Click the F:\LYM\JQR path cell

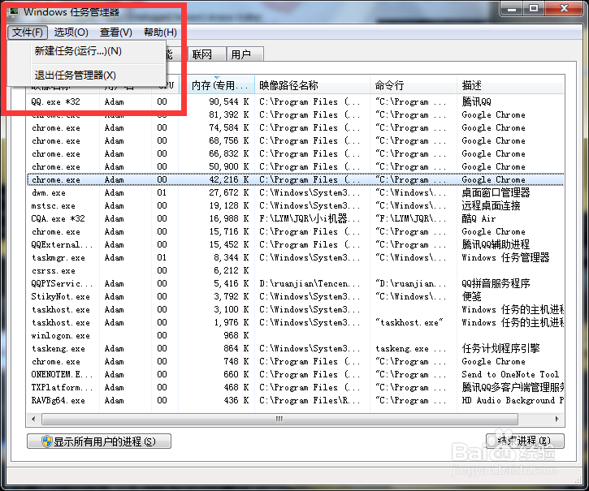(x=310, y=219)
